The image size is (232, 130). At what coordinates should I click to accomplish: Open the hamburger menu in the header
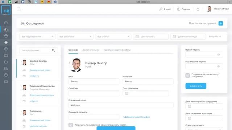pyautogui.click(x=19, y=9)
